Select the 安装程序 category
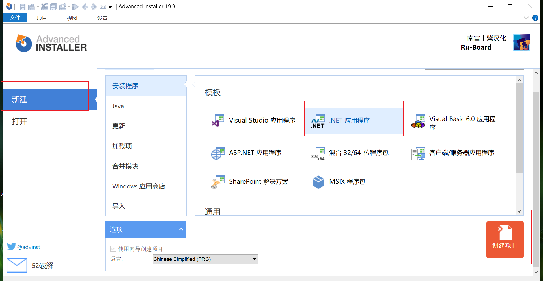 click(x=146, y=85)
